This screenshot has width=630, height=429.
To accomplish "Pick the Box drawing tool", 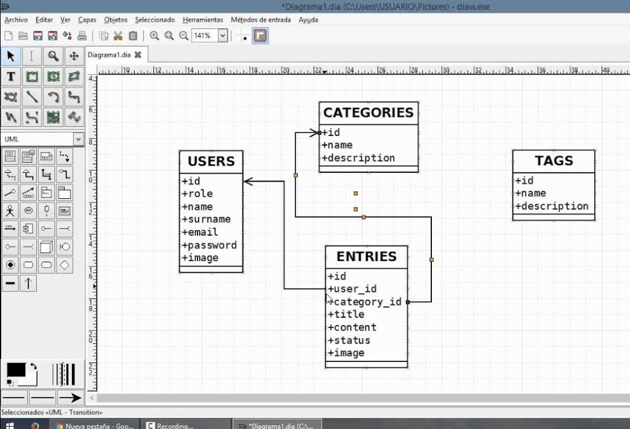I will [32, 76].
